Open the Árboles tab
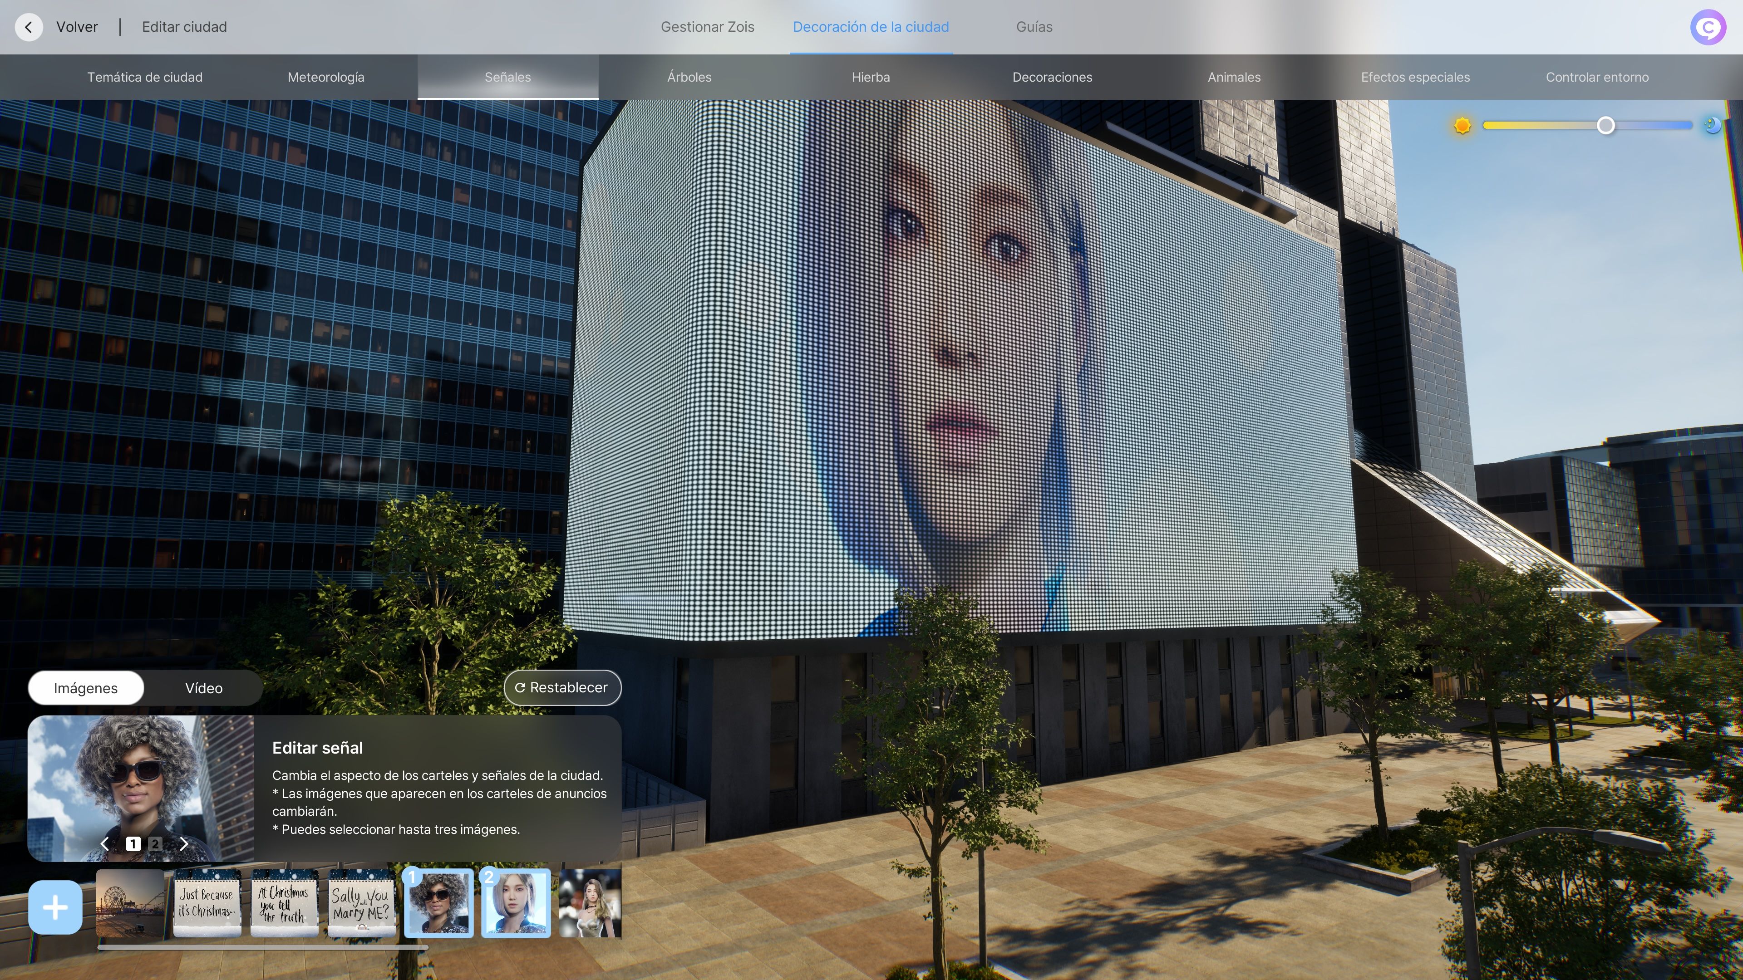The height and width of the screenshot is (980, 1743). pyautogui.click(x=689, y=77)
